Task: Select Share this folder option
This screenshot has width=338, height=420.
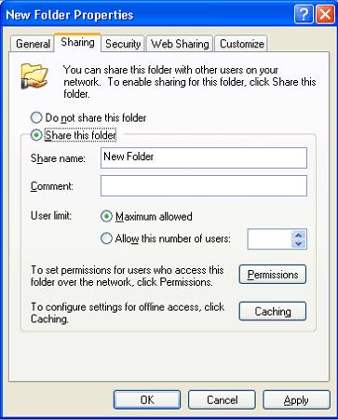Action: point(36,135)
